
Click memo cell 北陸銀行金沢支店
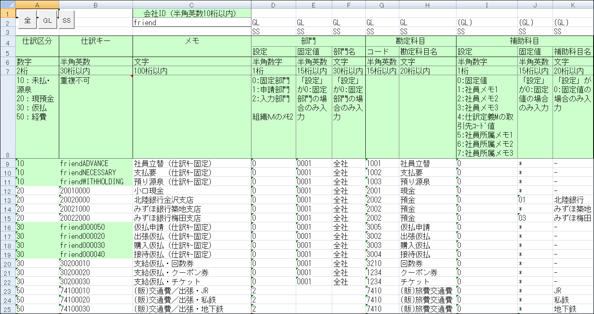(x=192, y=200)
